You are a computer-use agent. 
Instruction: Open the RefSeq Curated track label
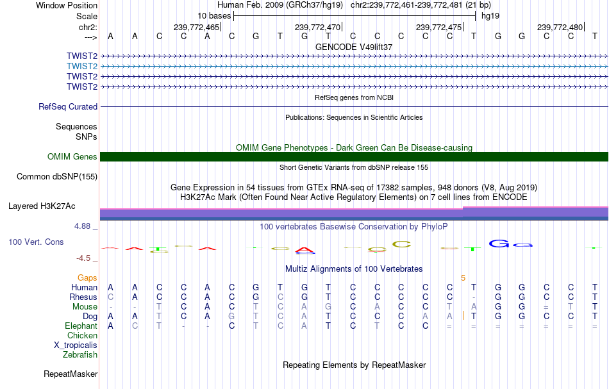click(68, 107)
